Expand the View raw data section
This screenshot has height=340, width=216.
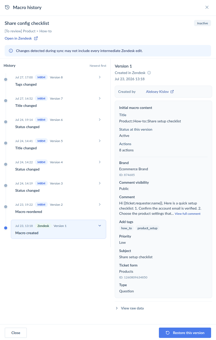(129, 308)
